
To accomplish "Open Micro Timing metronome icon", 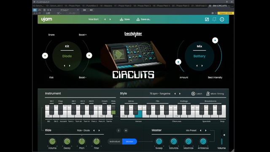I will point(208,94).
